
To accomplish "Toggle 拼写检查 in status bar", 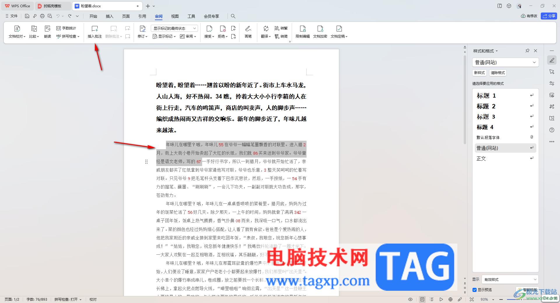I will pyautogui.click(x=68, y=299).
